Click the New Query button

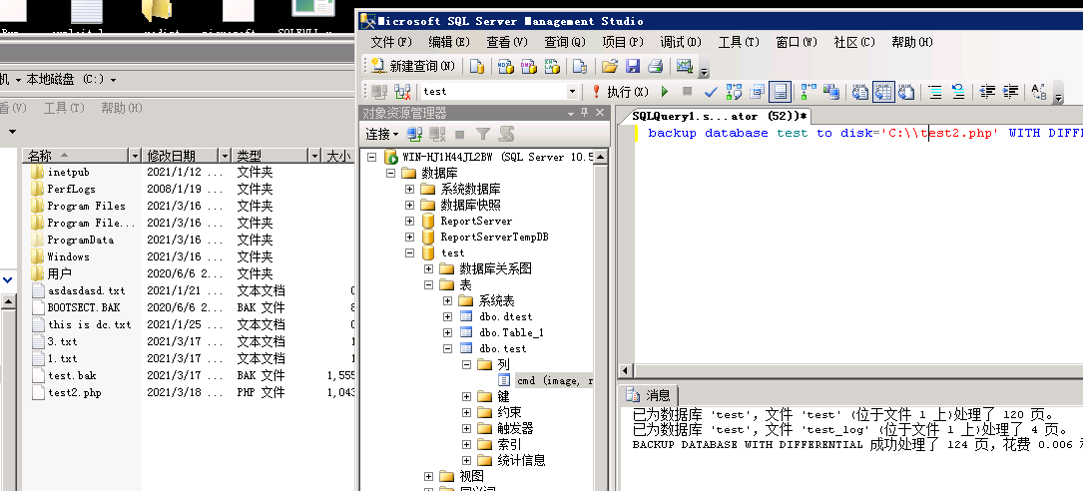click(x=413, y=66)
